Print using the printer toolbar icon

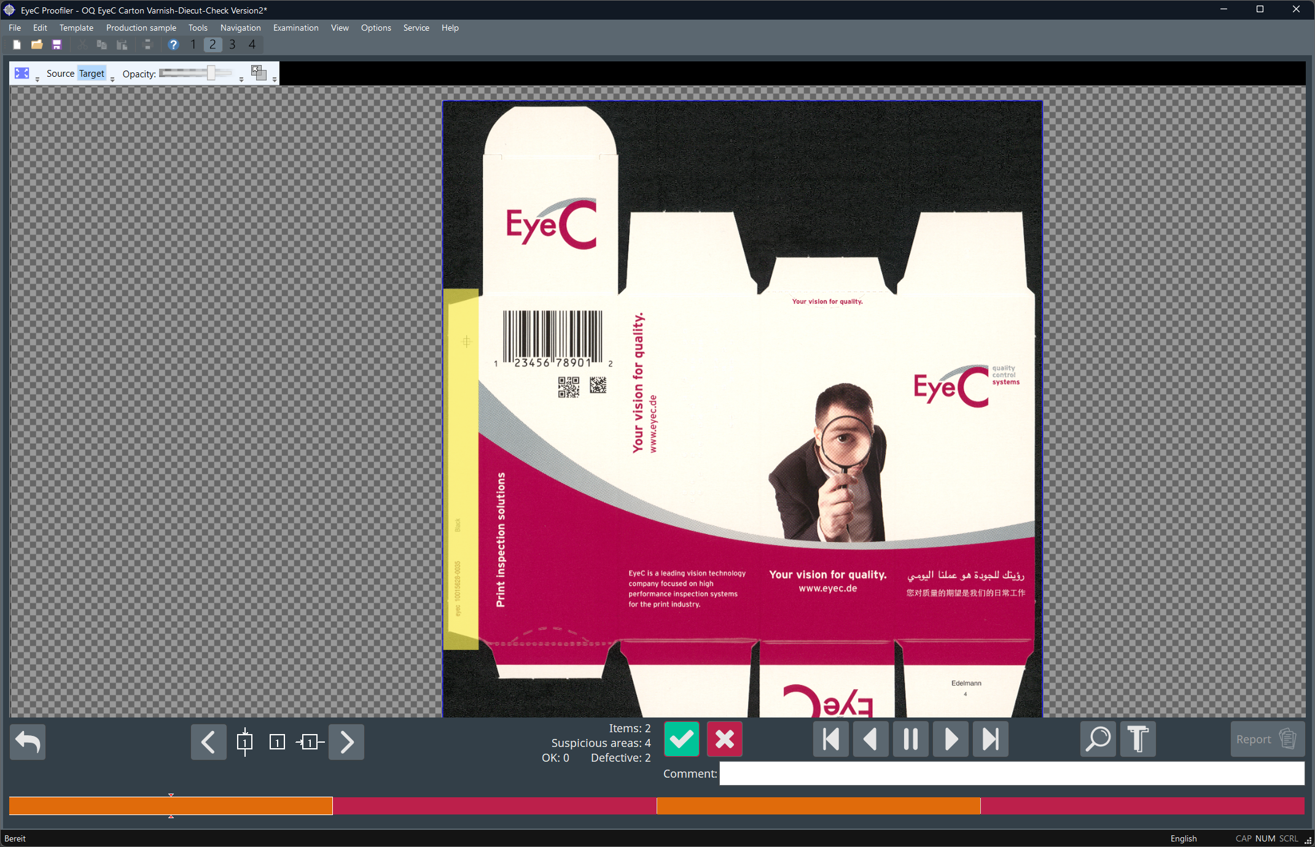(147, 44)
